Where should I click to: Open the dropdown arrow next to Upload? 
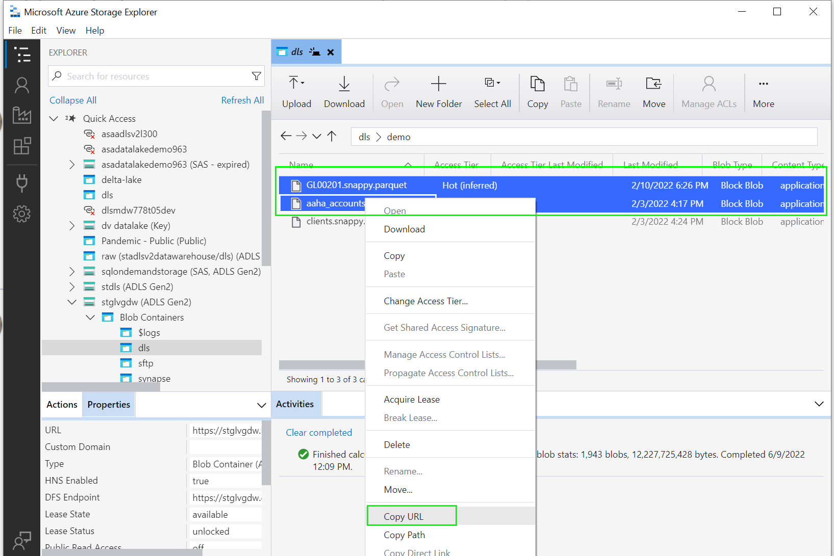pos(304,83)
